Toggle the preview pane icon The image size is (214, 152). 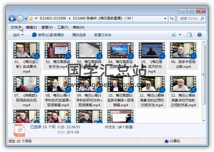click(x=189, y=35)
